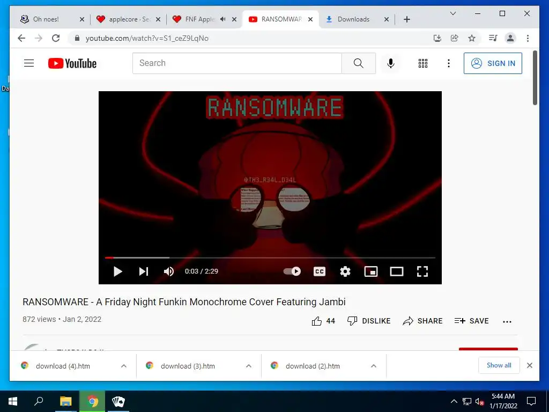The width and height of the screenshot is (549, 412).
Task: Click the page vertical scrollbar
Action: click(535, 78)
